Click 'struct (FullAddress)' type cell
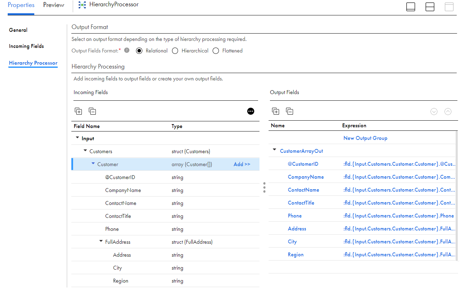Screen dimensions: 463x292 192,242
